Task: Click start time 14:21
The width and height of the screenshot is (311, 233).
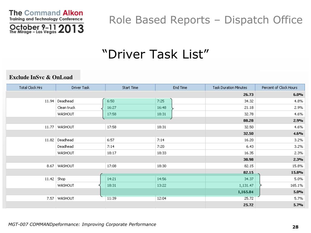Action: coord(112,179)
